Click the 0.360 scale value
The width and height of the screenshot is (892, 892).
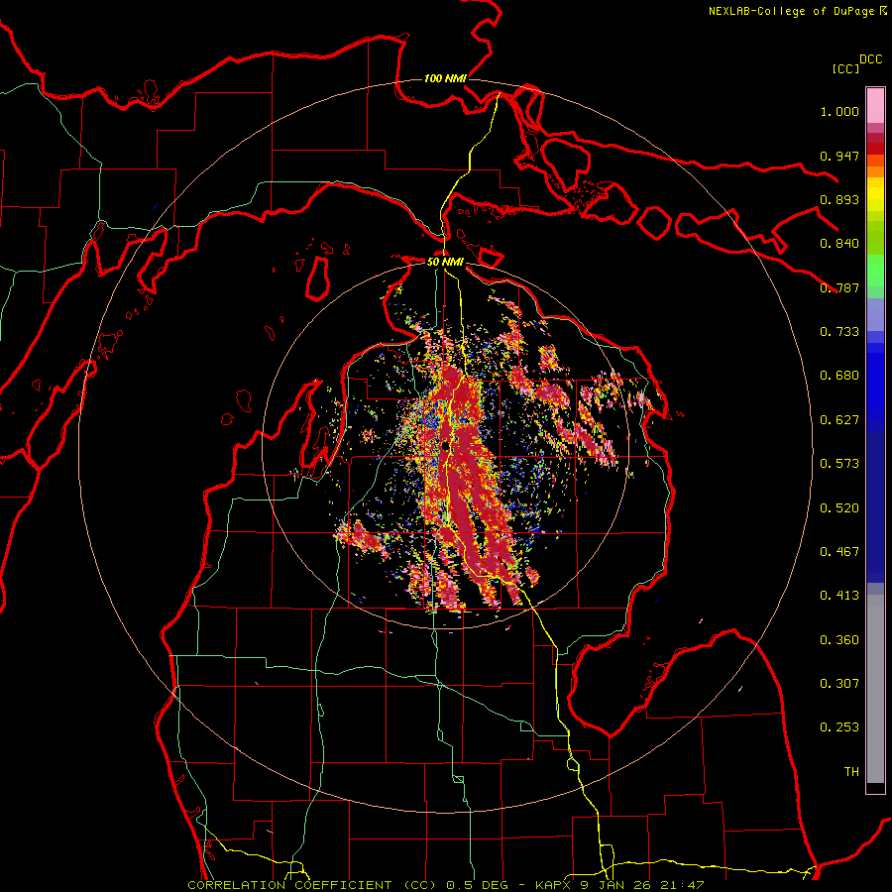coord(839,640)
